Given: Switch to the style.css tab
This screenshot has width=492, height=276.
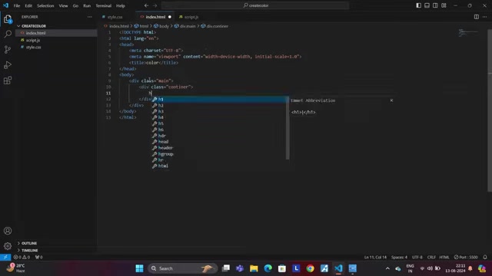Looking at the screenshot, I should (x=115, y=17).
